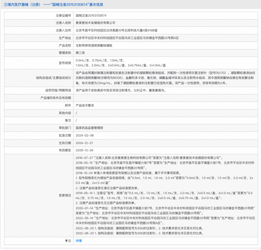Click 产品技术要求 in the 附件 row
This screenshot has height=250, width=261.
85,105
